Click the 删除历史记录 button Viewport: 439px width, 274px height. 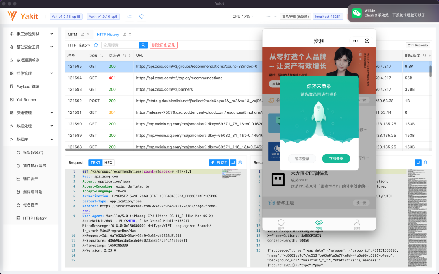163,45
